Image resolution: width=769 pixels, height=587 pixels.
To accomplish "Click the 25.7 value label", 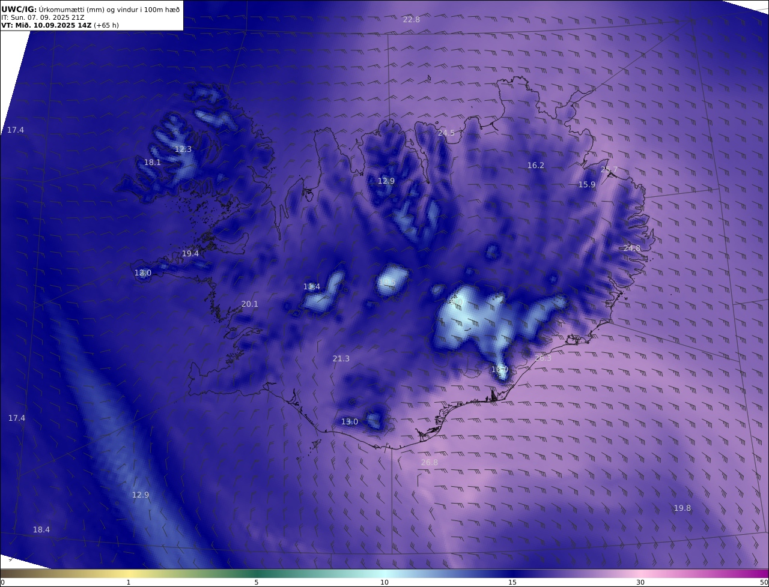I will click(609, 170).
